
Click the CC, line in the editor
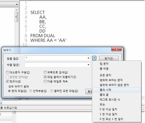pyautogui.click(x=43, y=27)
